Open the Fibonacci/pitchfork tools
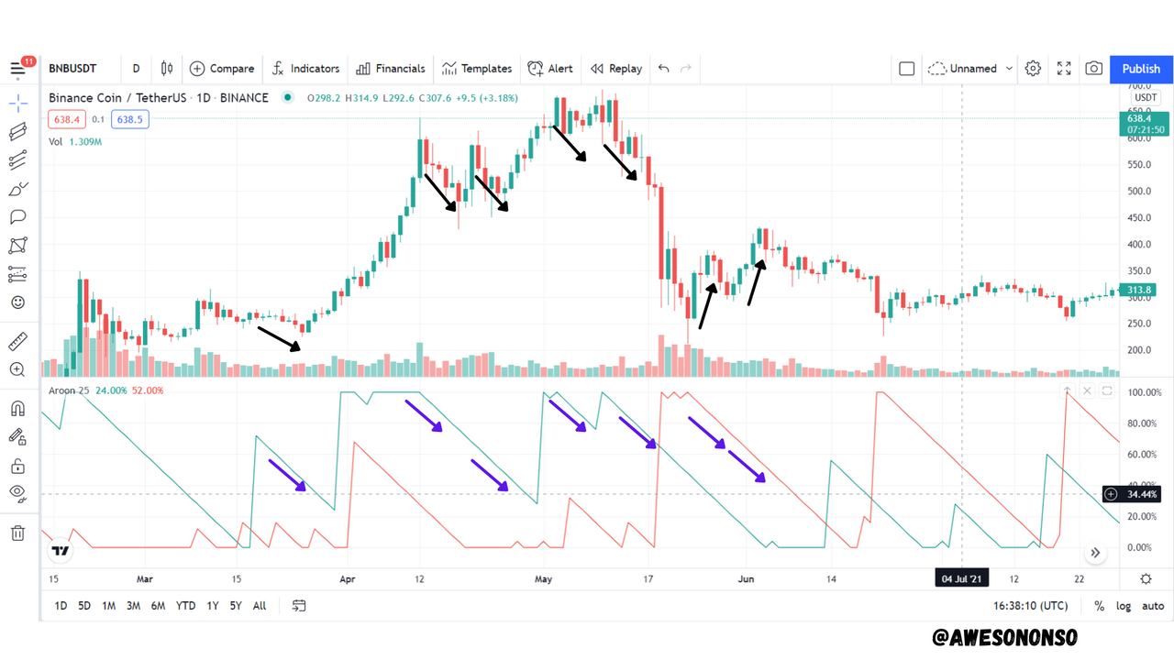The image size is (1174, 660). [x=18, y=161]
